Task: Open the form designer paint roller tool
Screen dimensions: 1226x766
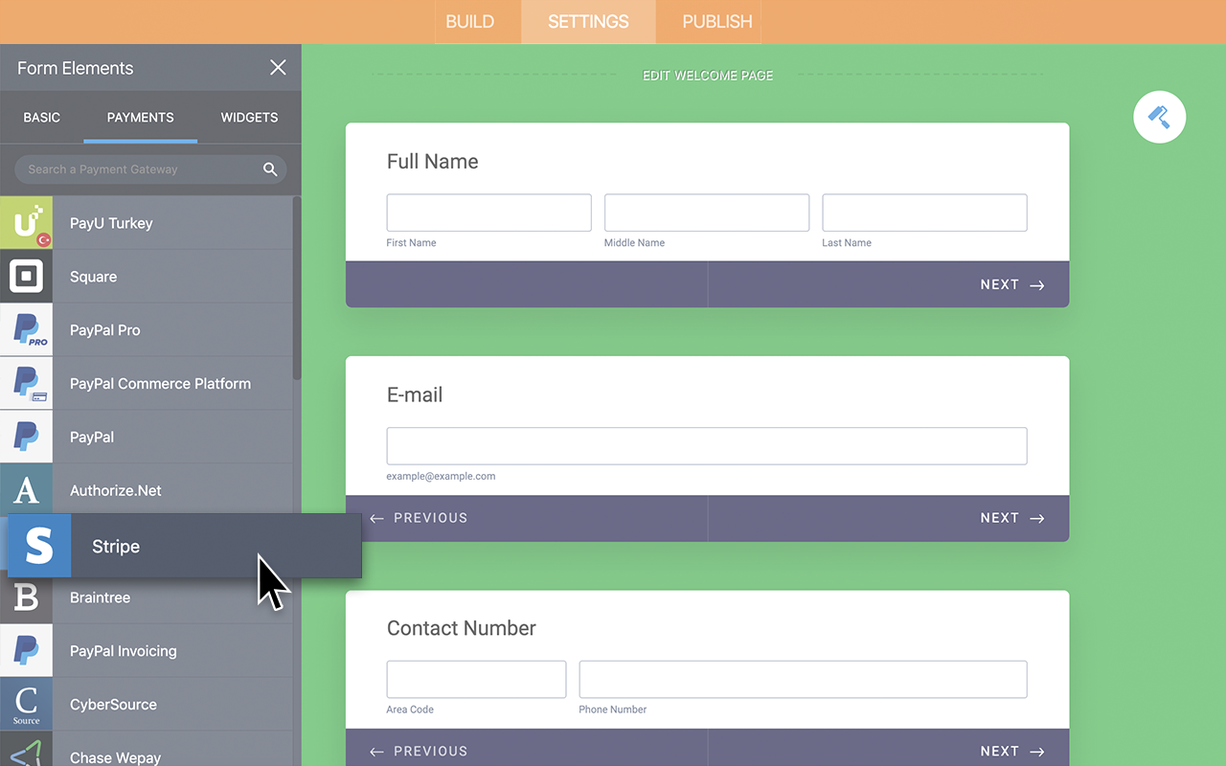Action: (x=1159, y=116)
